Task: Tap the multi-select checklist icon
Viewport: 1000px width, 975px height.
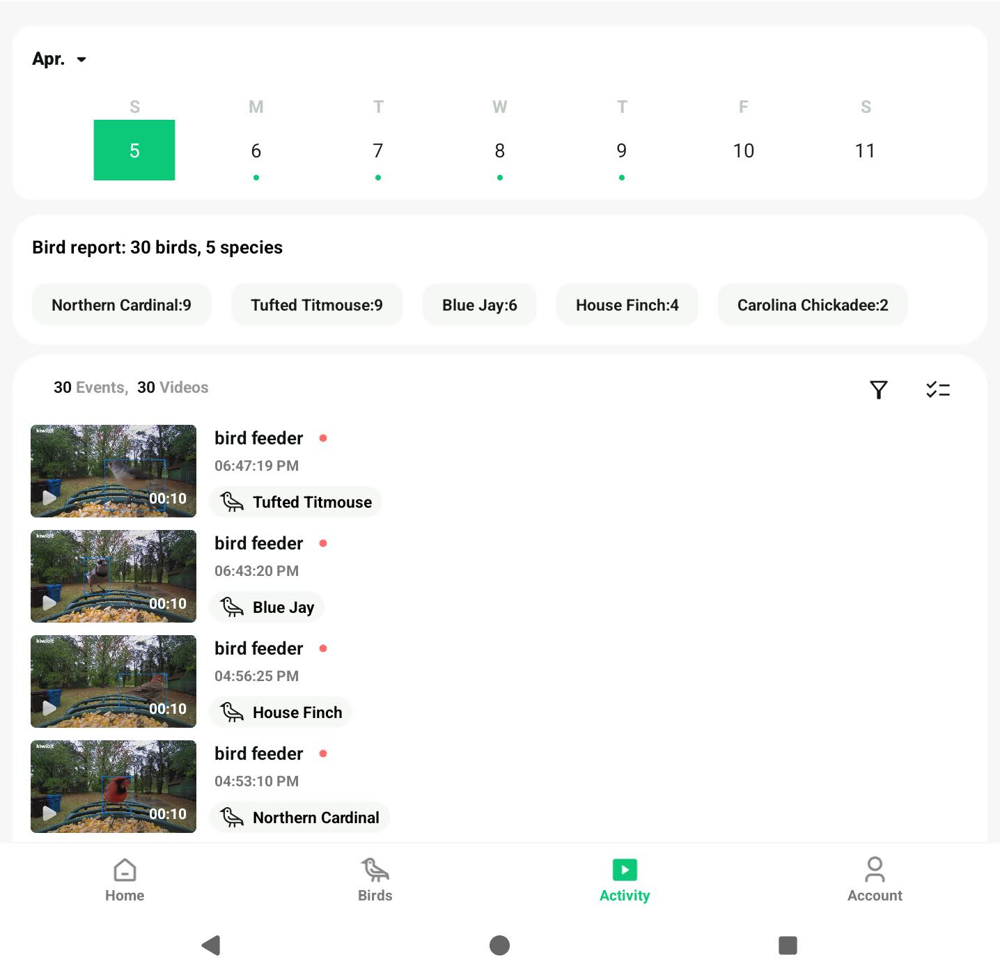Action: pyautogui.click(x=937, y=389)
